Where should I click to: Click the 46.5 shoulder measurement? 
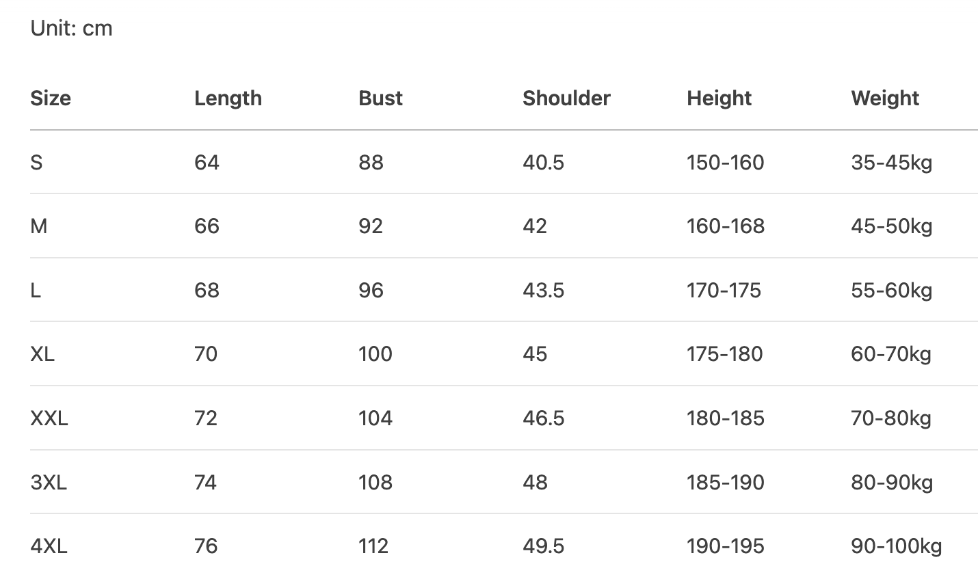(543, 418)
